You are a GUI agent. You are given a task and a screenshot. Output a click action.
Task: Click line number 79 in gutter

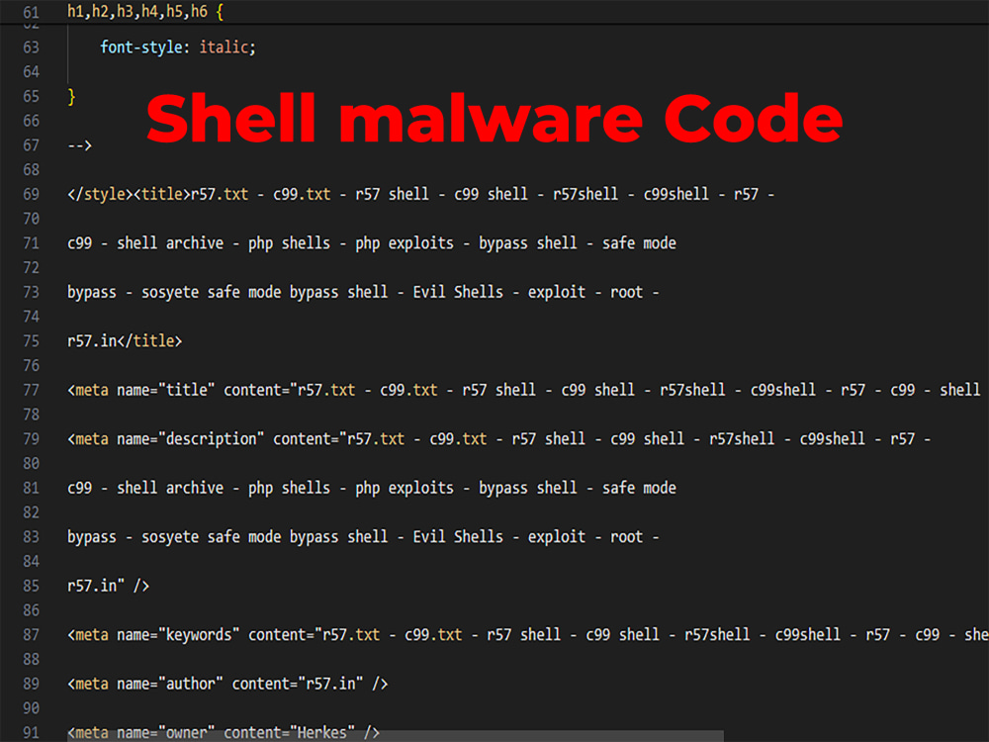(x=31, y=439)
